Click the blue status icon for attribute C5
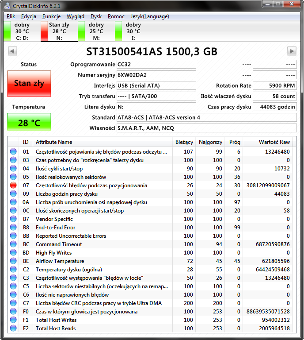Image resolution: width=304 pixels, height=340 pixels. [13, 286]
